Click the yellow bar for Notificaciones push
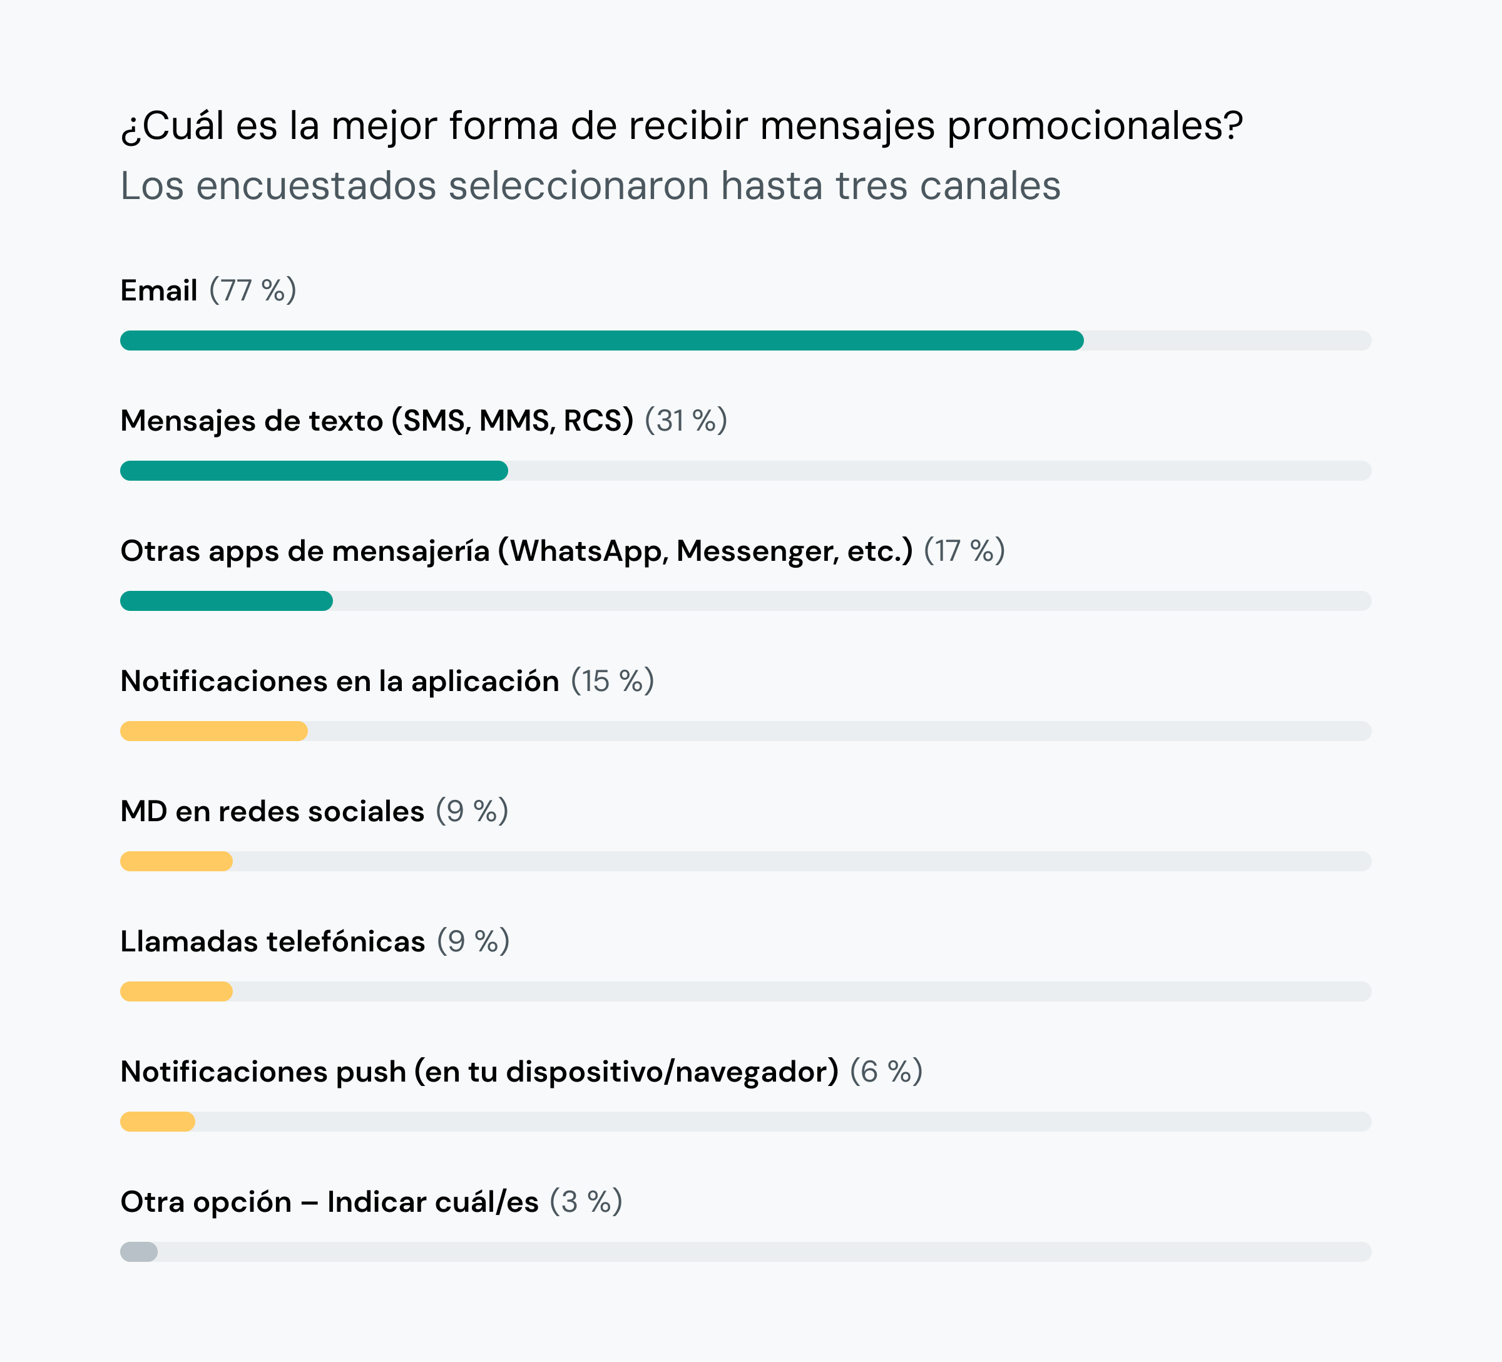This screenshot has height=1362, width=1502. (157, 1122)
